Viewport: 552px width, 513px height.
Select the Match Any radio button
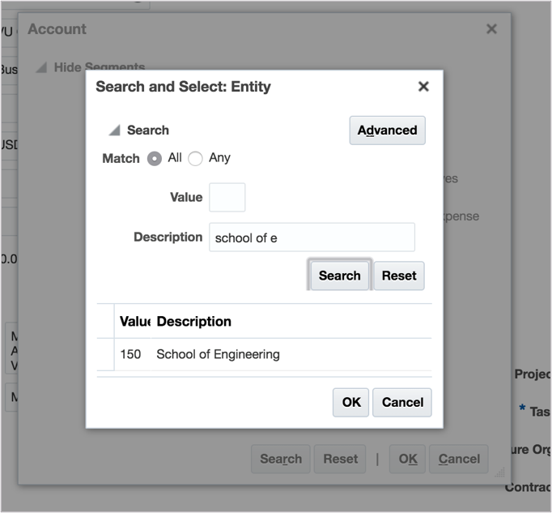195,159
